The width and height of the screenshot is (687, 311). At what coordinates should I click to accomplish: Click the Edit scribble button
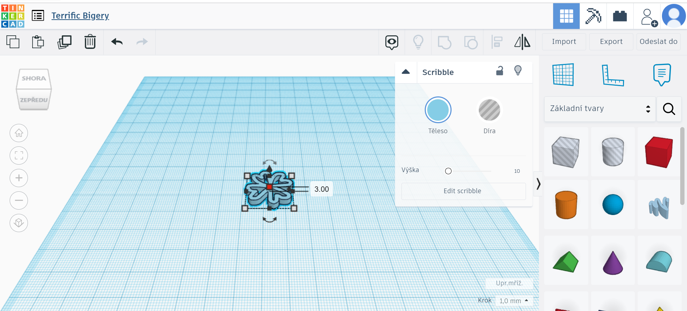(x=463, y=191)
